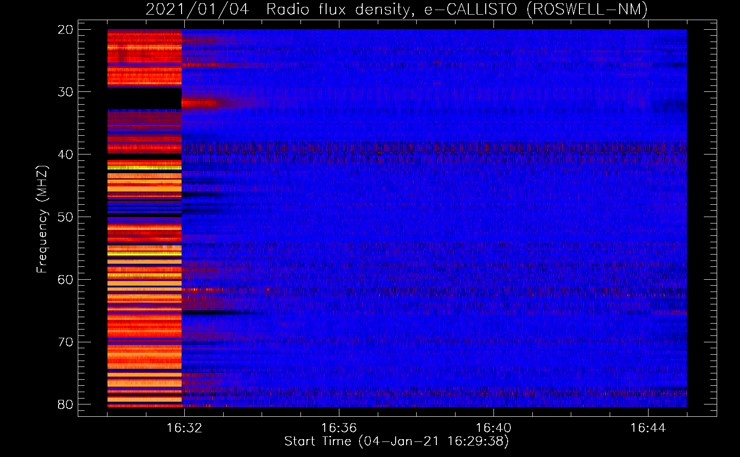Click the 20 MHz frequency tick label
Viewport: 740px width, 457px height.
tap(66, 30)
